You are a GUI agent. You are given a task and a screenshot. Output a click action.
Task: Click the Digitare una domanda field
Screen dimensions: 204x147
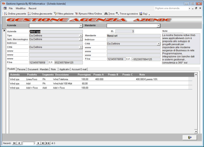(171, 9)
